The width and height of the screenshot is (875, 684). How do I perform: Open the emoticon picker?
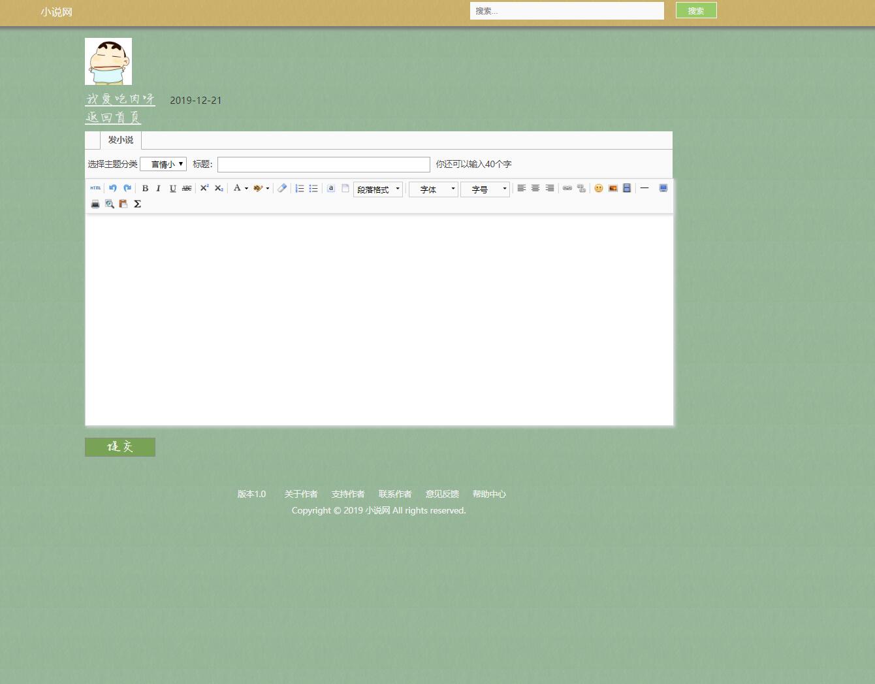599,188
